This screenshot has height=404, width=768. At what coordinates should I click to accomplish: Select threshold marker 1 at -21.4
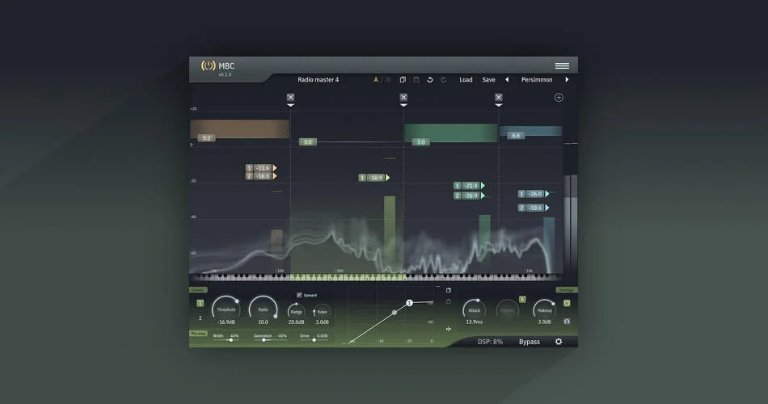(469, 186)
